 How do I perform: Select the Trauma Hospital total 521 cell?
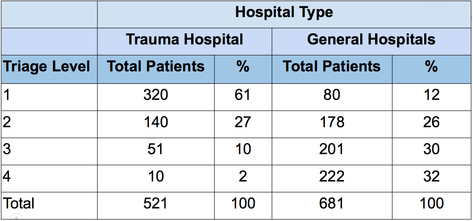click(156, 204)
